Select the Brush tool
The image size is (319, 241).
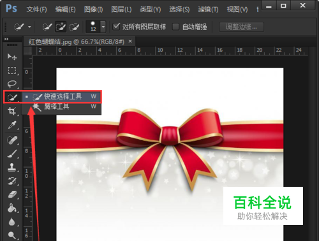coord(12,154)
